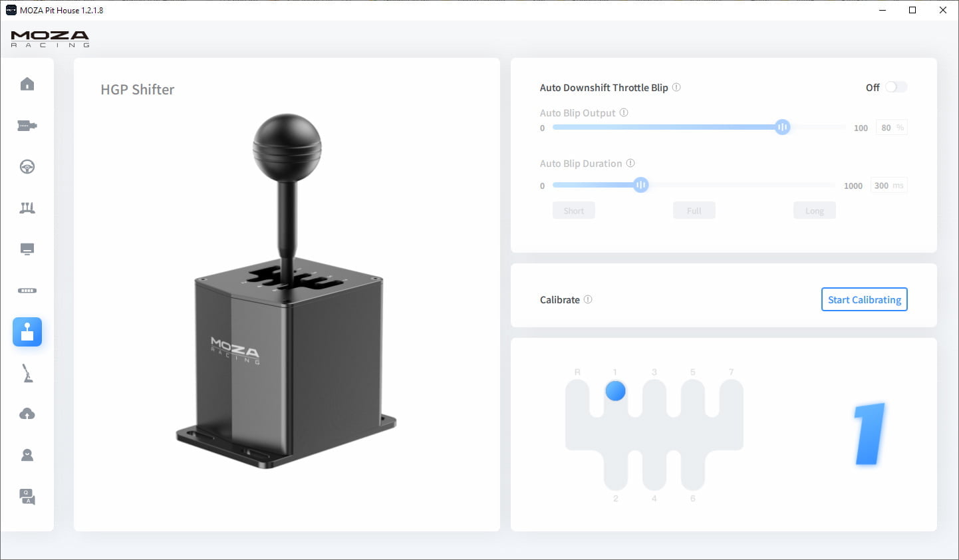Open the Home page in sidebar

click(27, 84)
